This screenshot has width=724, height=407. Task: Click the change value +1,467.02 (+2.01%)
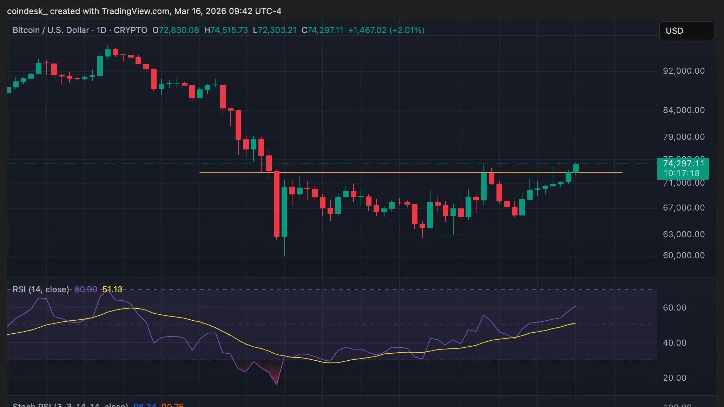(x=386, y=30)
